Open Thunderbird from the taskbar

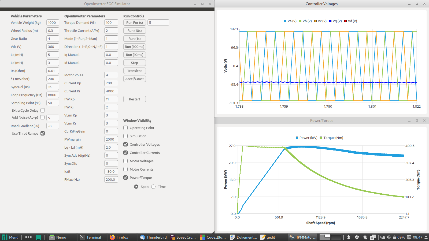click(x=153, y=237)
